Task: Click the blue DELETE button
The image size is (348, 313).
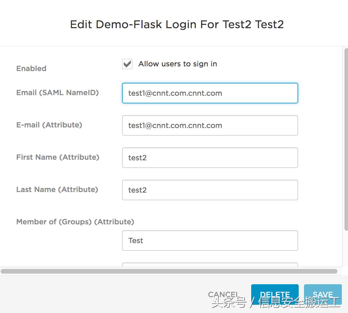Action: click(275, 294)
